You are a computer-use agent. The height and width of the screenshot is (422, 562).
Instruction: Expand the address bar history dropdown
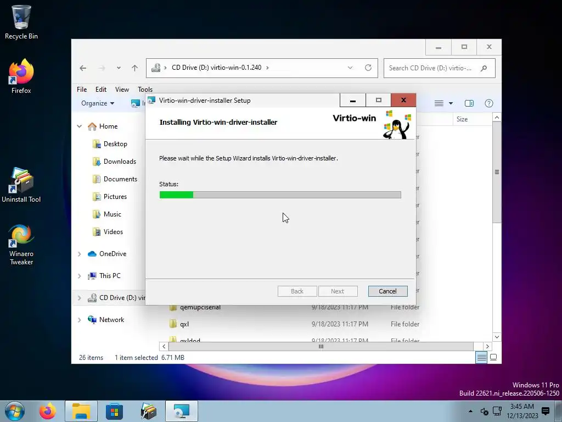[x=350, y=68]
